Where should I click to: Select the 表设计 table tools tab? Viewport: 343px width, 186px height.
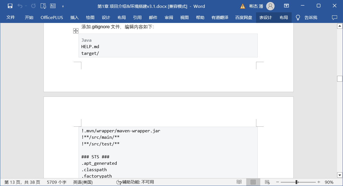[x=266, y=17]
